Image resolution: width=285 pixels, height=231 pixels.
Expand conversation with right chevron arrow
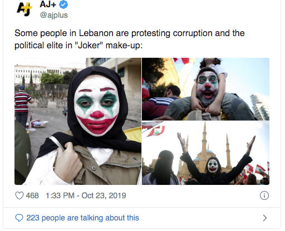(265, 218)
